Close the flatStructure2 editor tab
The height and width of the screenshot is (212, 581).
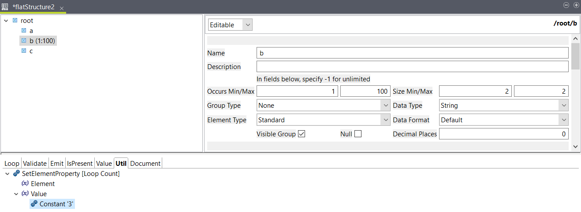click(x=62, y=8)
